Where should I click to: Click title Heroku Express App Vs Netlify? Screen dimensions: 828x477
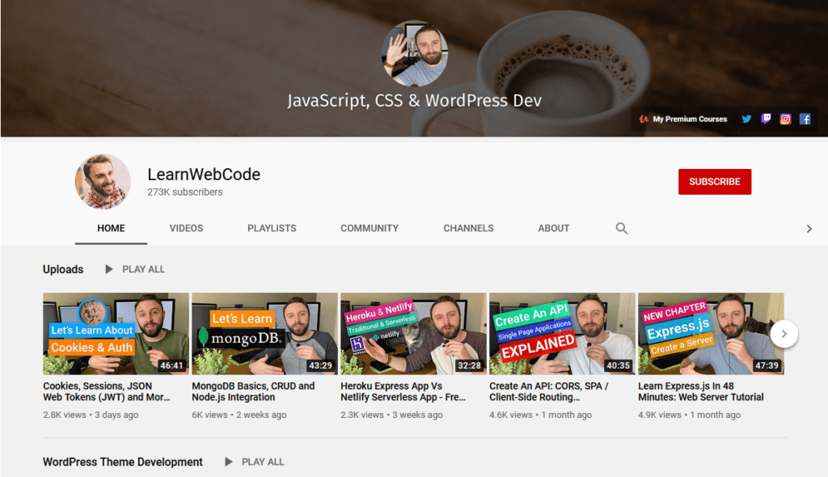403,391
